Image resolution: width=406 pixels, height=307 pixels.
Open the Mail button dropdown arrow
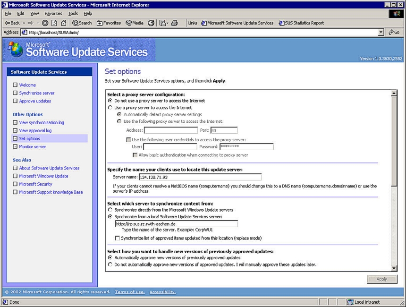coord(167,23)
